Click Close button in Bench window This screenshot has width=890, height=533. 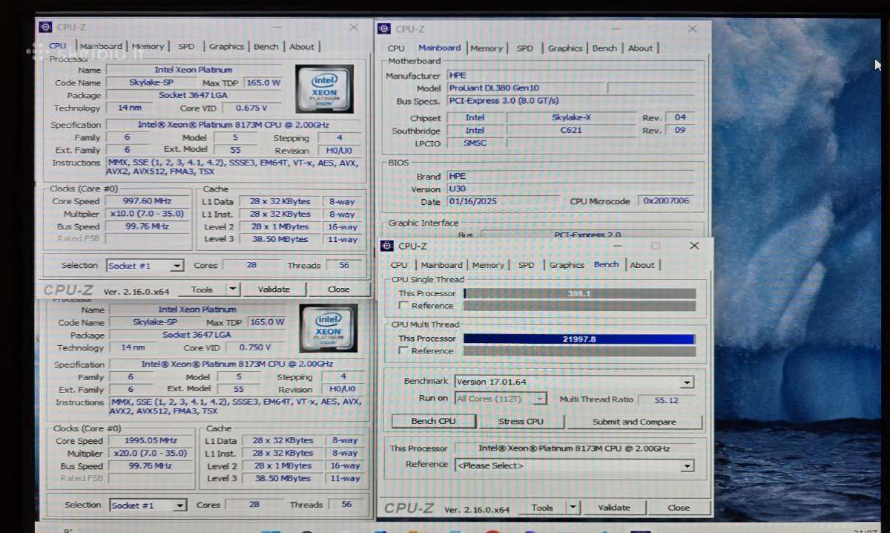[x=679, y=508]
